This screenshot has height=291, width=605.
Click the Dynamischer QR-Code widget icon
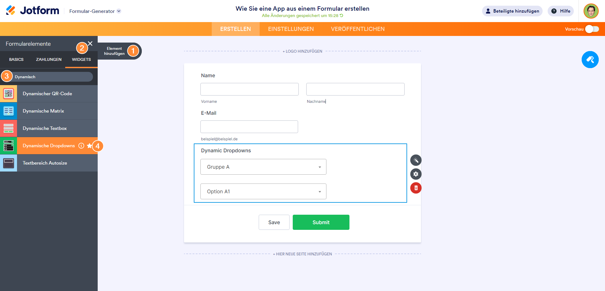tap(9, 94)
